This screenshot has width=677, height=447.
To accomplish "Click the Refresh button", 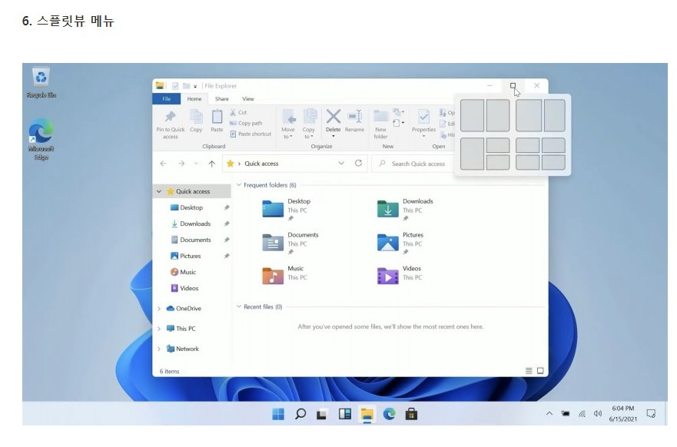I will 358,164.
